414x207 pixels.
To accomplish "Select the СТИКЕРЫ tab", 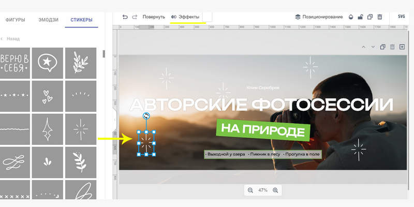I will (x=81, y=20).
